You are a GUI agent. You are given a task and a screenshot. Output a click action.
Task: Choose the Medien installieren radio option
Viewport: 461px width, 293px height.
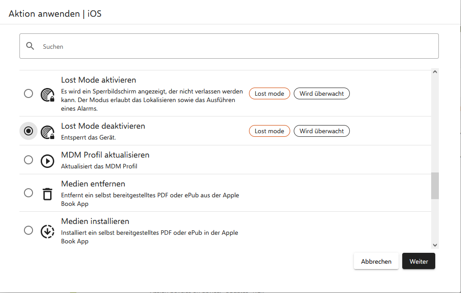pos(28,230)
